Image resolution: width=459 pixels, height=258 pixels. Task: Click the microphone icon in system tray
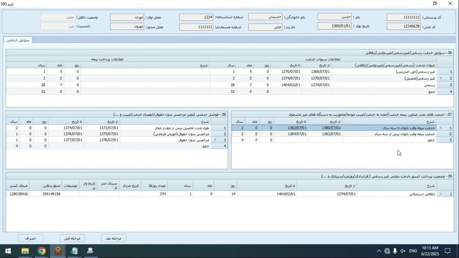point(395,251)
